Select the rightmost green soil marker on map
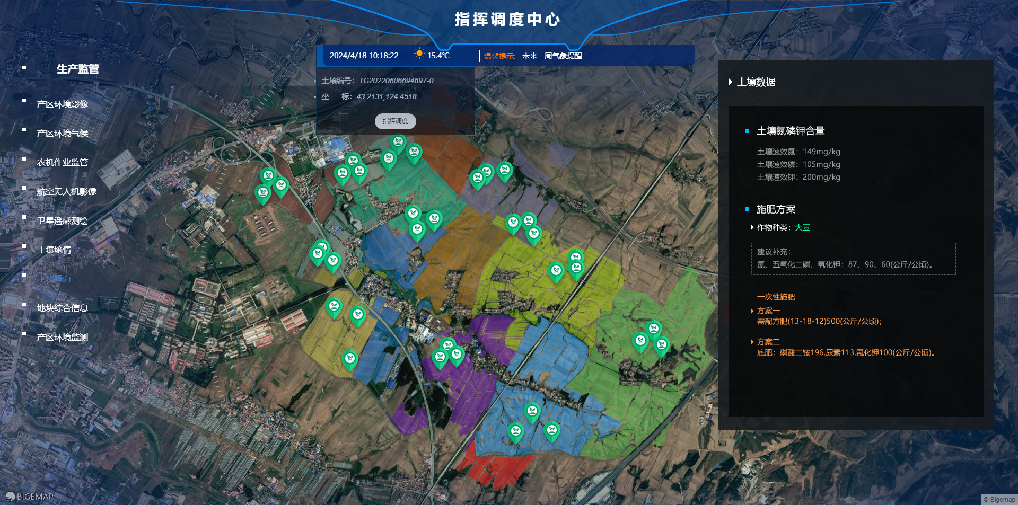 coord(661,345)
